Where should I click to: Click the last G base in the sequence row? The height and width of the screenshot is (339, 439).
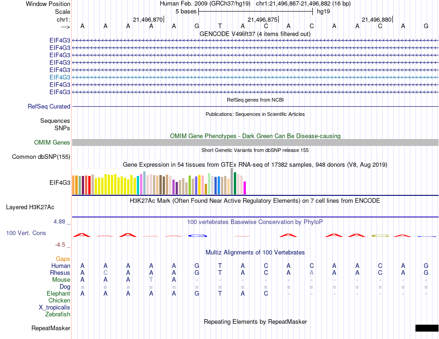(426, 26)
